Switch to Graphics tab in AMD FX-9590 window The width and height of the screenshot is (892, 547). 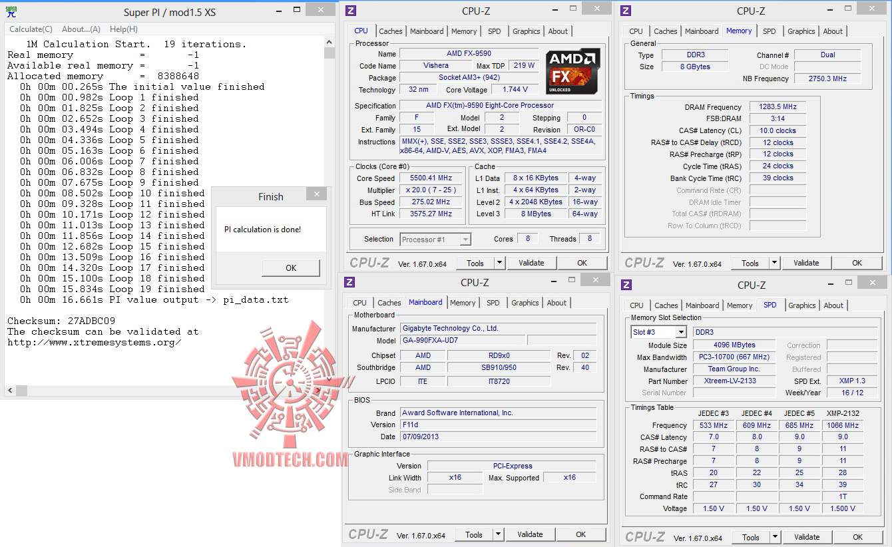point(527,31)
